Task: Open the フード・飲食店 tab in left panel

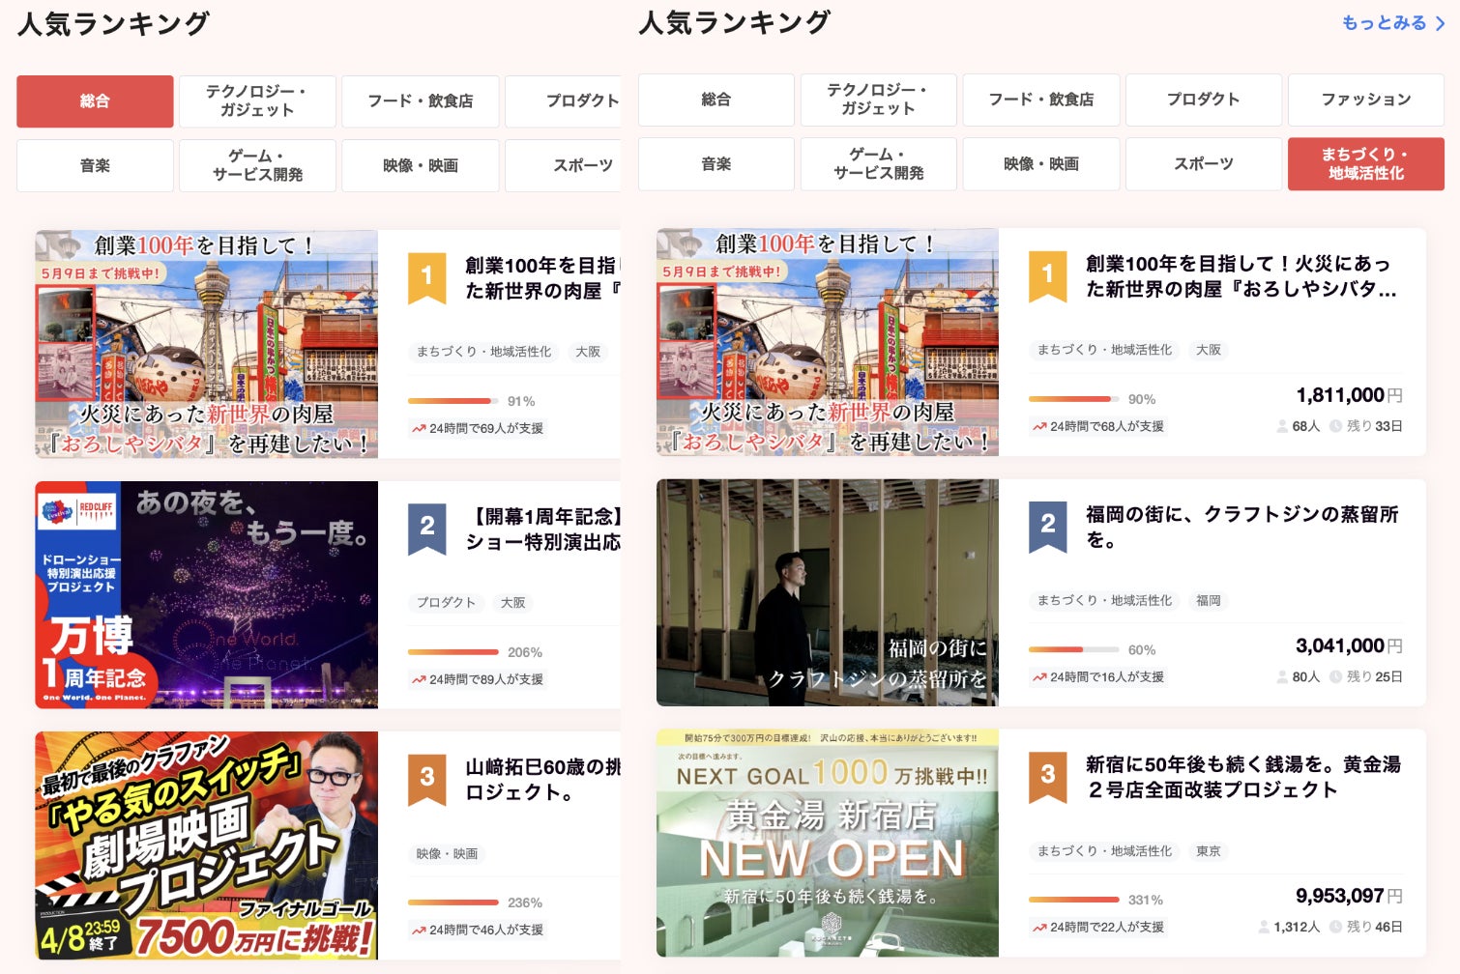Action: click(x=420, y=101)
